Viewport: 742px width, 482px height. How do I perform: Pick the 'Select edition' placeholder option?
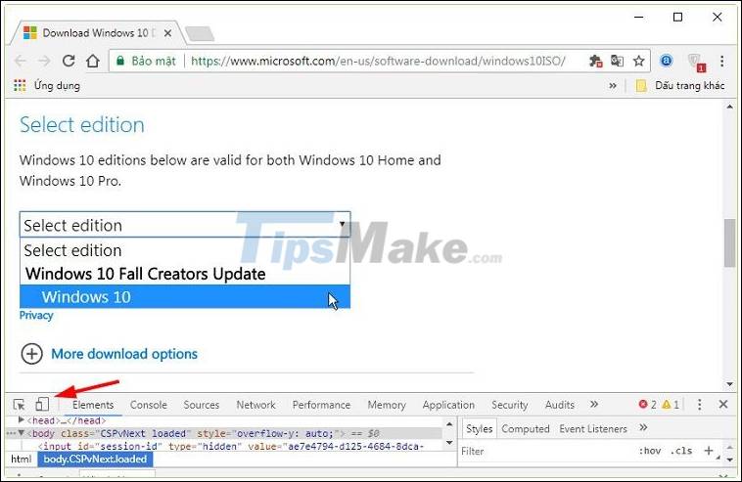tap(185, 250)
